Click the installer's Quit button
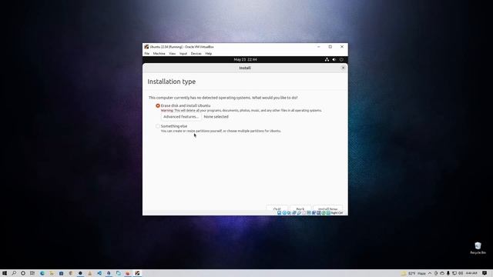This screenshot has height=277, width=493. (x=277, y=209)
